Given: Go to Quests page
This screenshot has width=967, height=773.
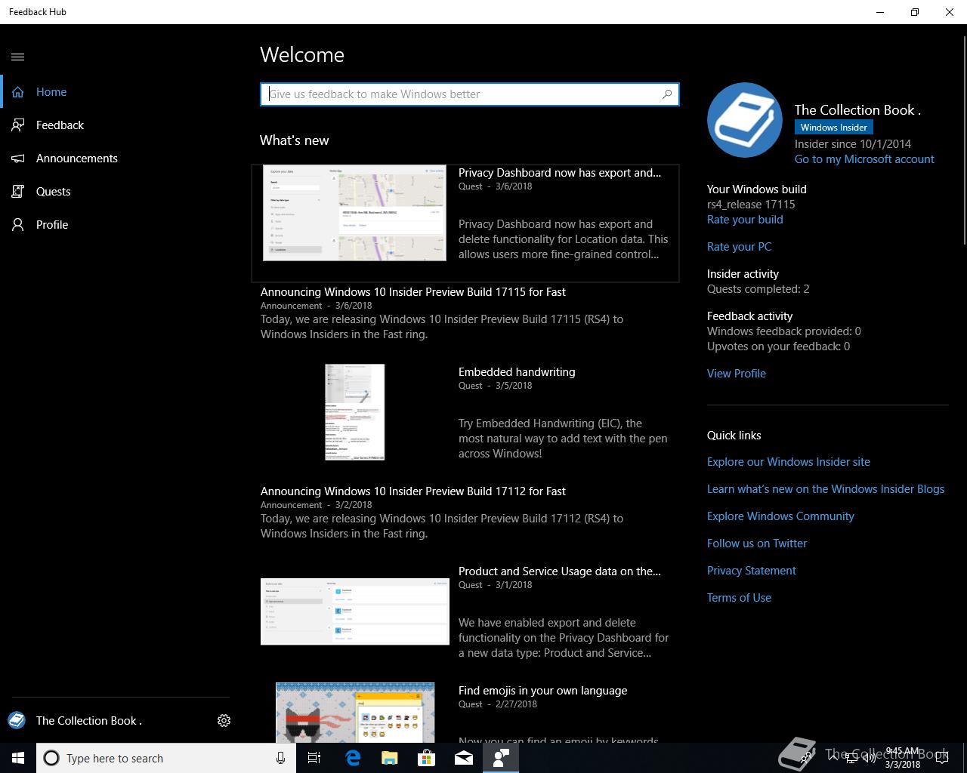Looking at the screenshot, I should click(54, 192).
